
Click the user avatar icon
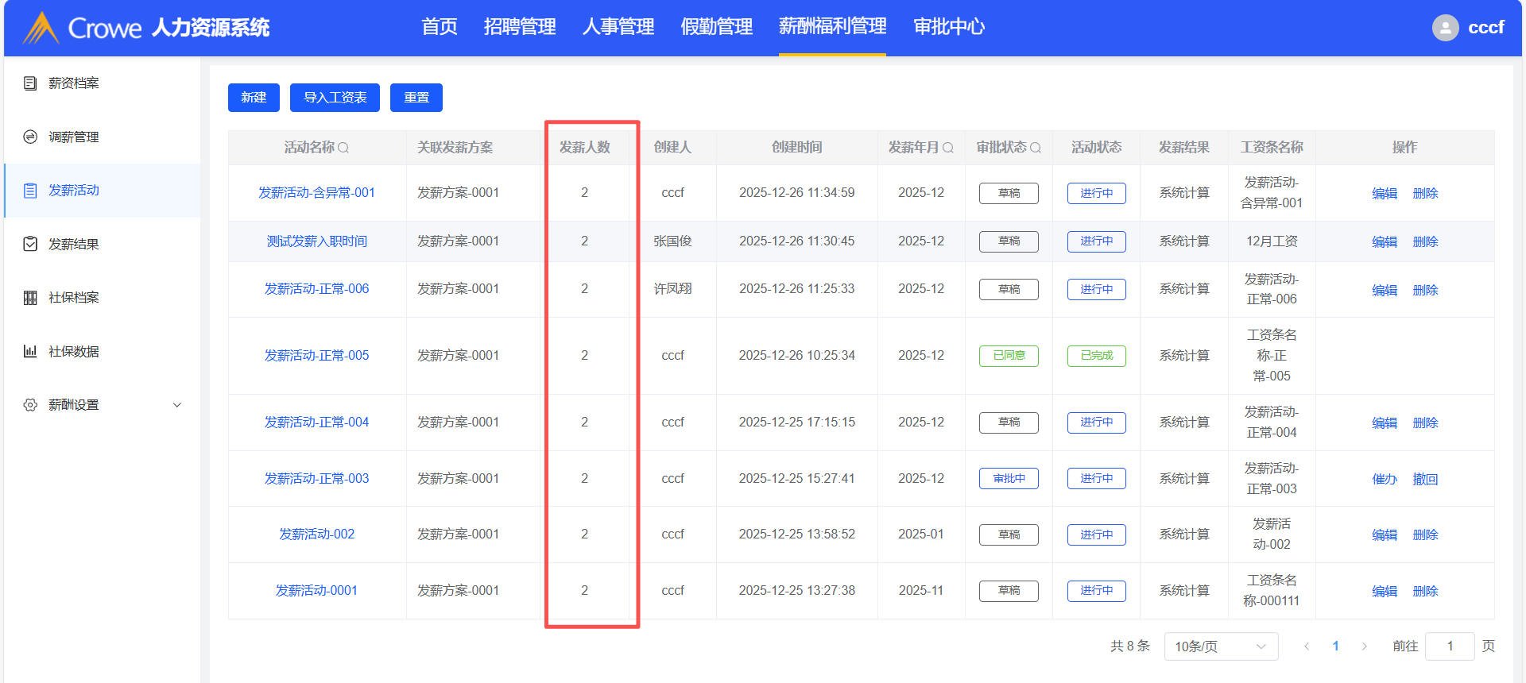pyautogui.click(x=1445, y=28)
